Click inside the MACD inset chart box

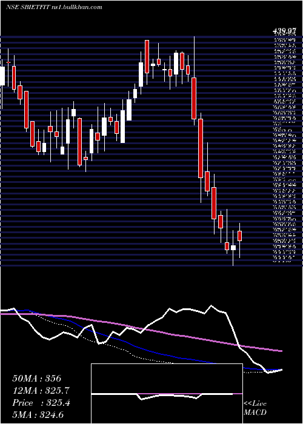coord(167,394)
